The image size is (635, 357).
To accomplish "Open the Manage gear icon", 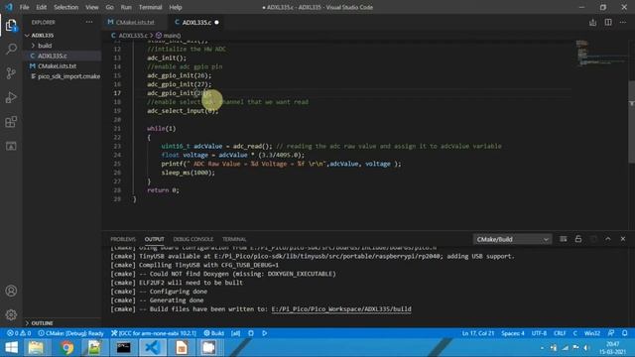I will click(x=11, y=314).
